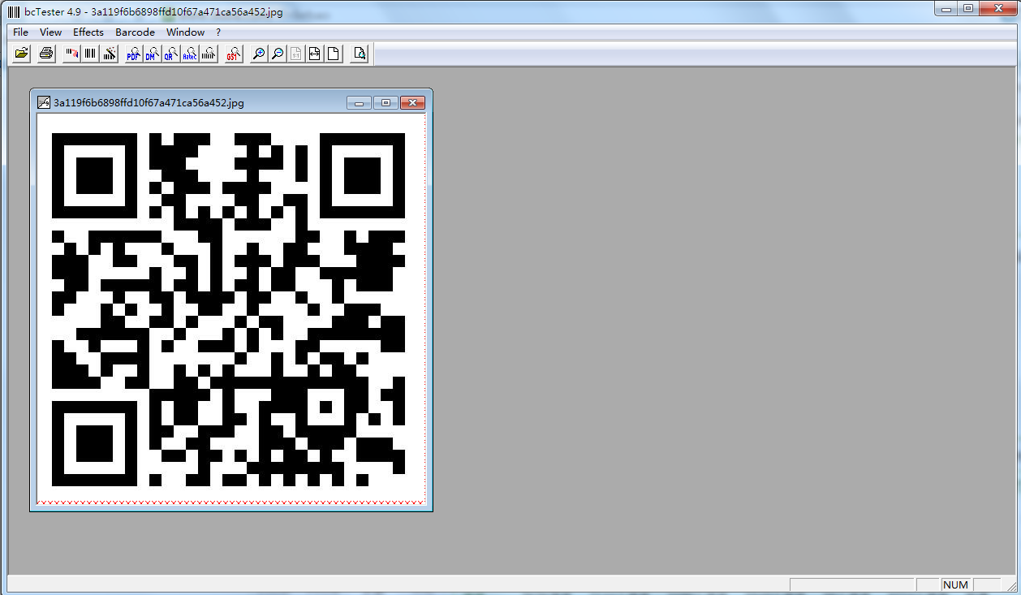This screenshot has width=1021, height=595.
Task: Click the plain barcode toolbar icon
Action: coord(90,54)
